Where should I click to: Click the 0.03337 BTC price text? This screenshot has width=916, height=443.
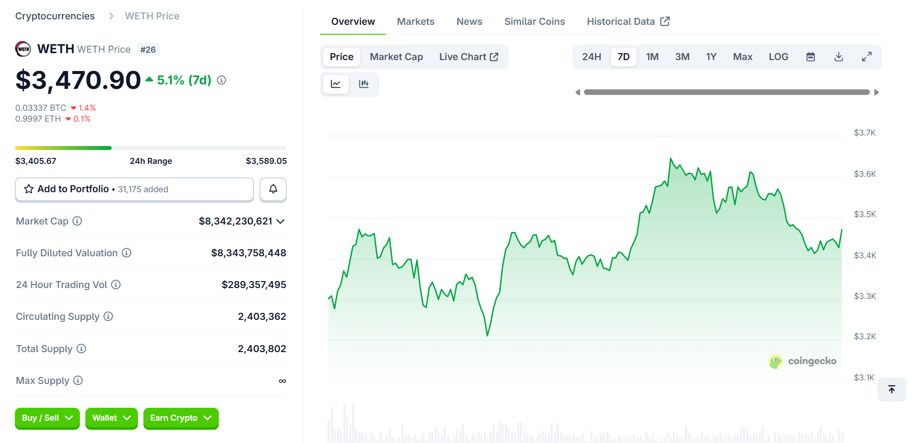coord(41,108)
